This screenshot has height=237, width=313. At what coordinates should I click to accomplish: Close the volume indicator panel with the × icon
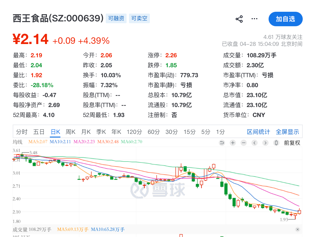coord(297,229)
